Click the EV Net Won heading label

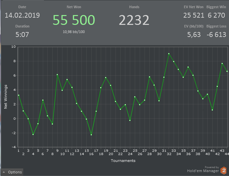pyautogui.click(x=194, y=7)
